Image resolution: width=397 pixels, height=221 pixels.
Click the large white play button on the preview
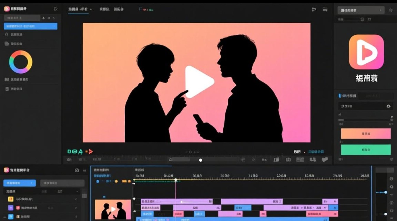coord(199,82)
